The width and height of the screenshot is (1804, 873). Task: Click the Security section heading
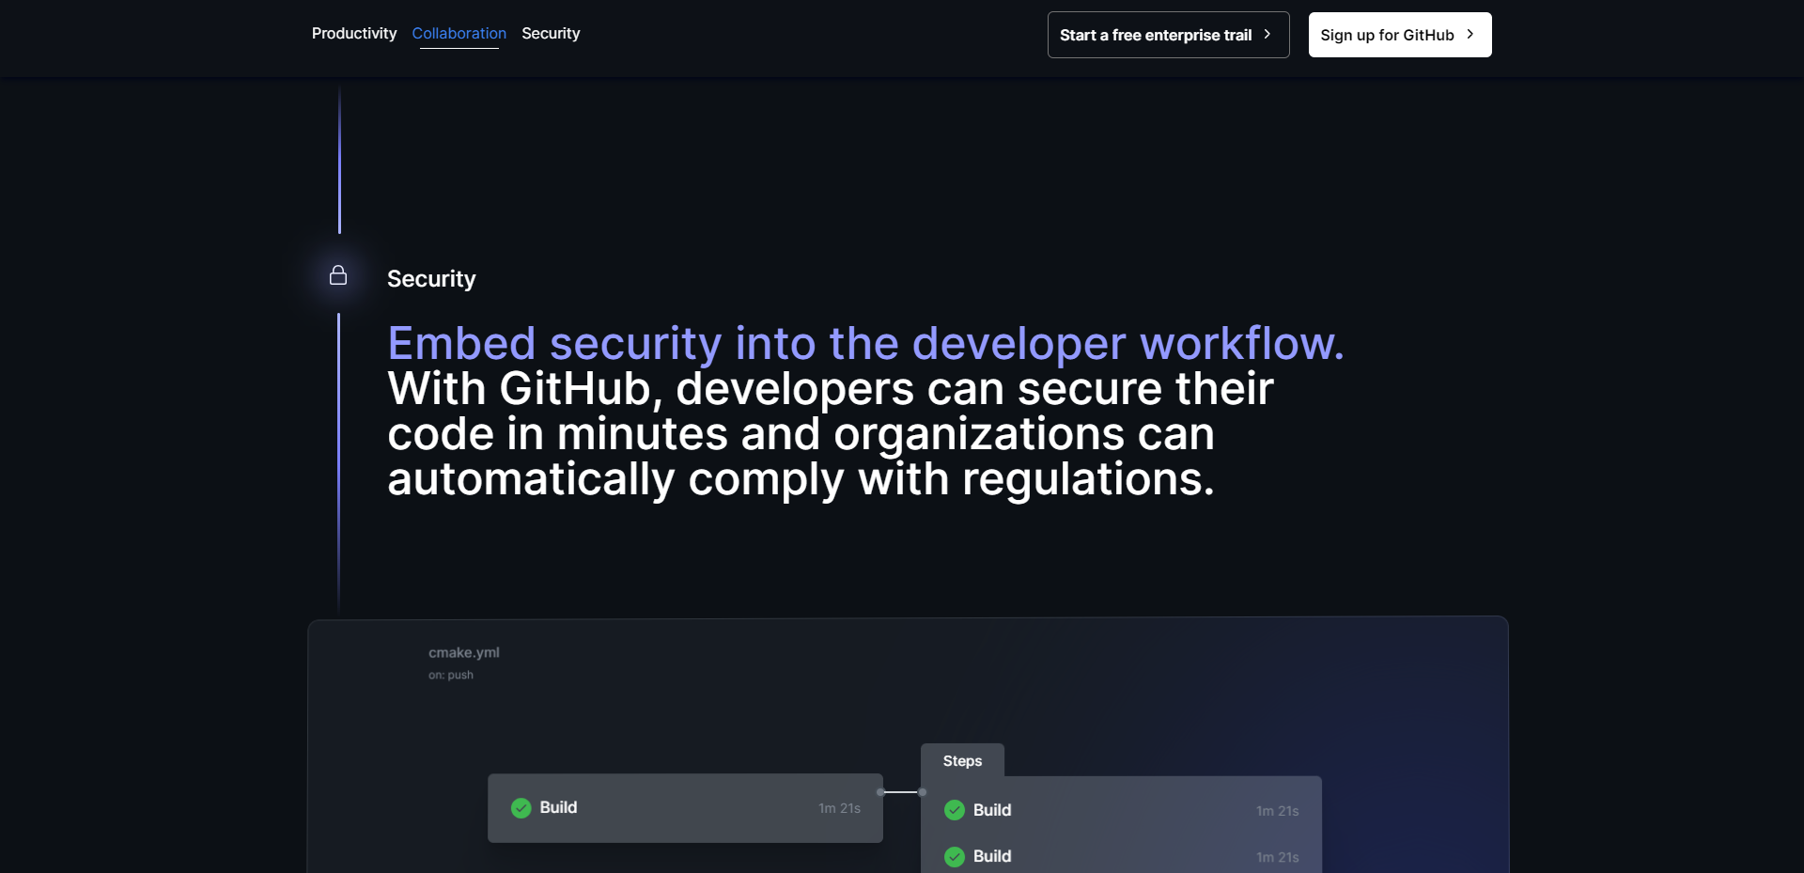point(431,279)
